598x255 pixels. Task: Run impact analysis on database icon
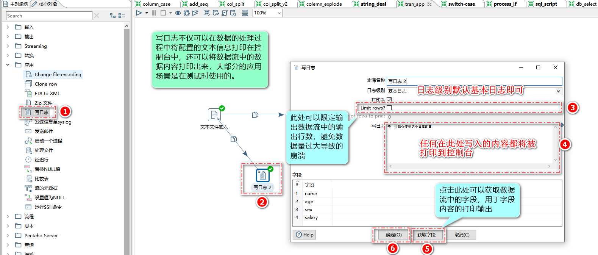215,13
